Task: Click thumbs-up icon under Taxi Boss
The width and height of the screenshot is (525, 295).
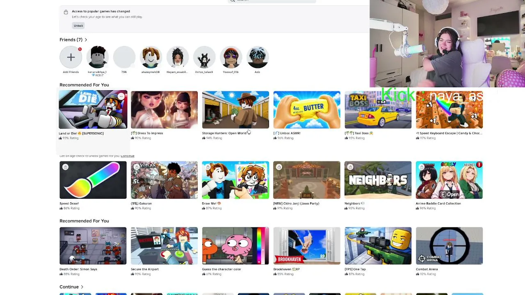Action: [346, 138]
